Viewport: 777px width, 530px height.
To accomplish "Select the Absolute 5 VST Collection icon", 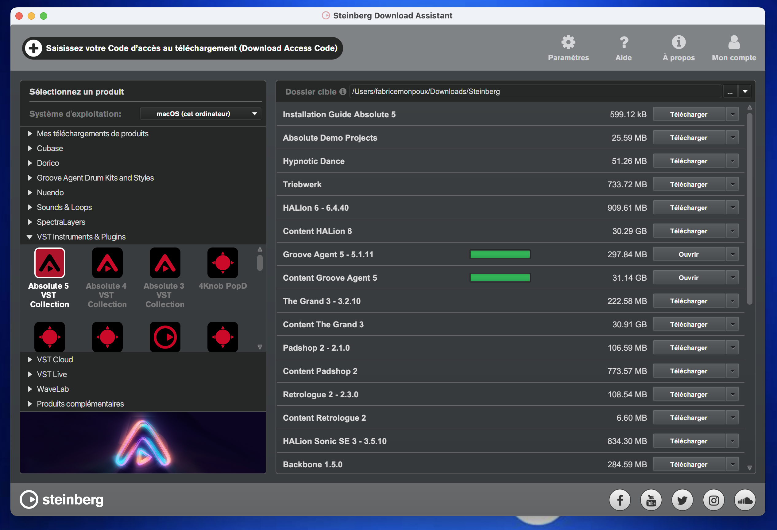I will (x=49, y=262).
